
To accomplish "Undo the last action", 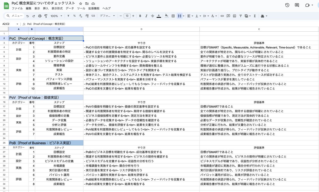I will [x=27, y=16].
